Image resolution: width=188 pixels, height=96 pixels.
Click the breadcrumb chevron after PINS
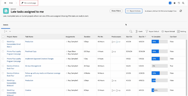(x=17, y=3)
